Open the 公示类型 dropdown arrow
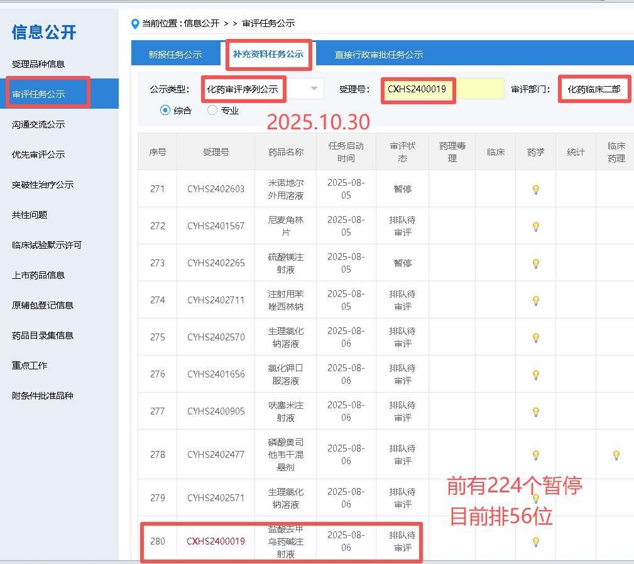This screenshot has height=564, width=634. click(314, 89)
